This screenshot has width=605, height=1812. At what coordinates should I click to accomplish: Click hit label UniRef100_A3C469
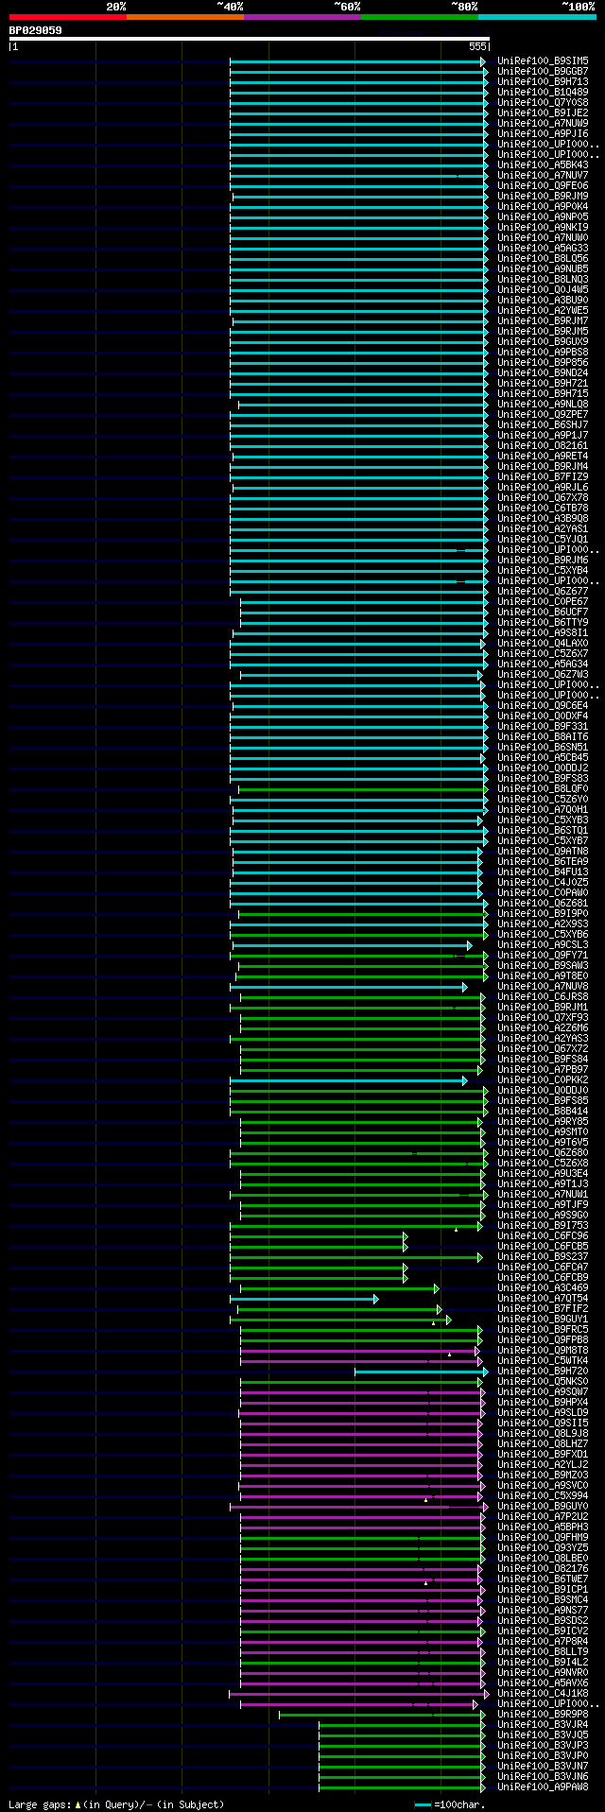click(x=543, y=1288)
